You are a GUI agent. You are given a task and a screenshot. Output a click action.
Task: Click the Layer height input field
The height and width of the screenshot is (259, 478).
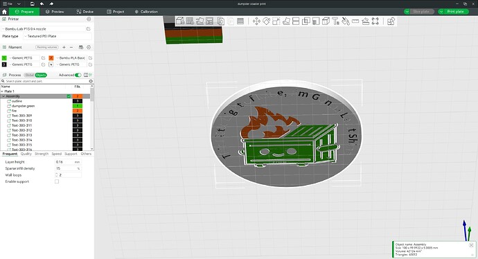(69, 162)
